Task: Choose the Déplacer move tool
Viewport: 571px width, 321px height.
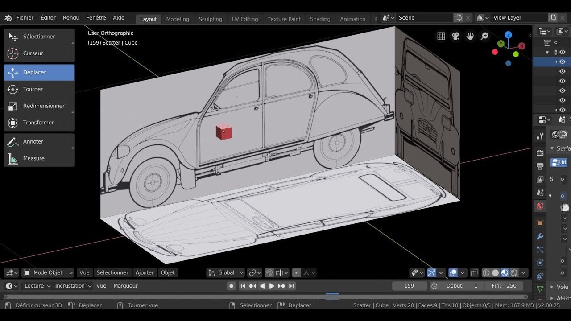Action: (39, 72)
